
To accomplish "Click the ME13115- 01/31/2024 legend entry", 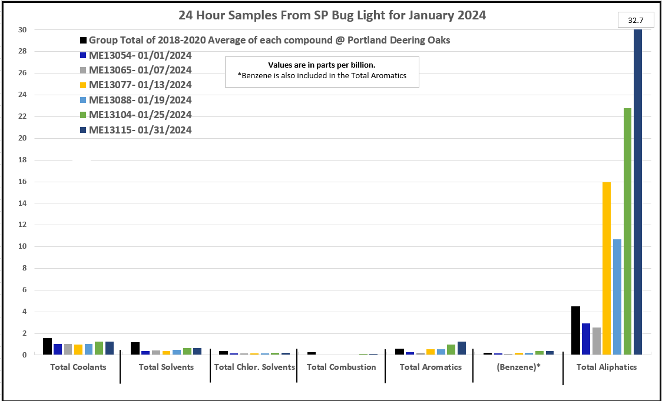I will (x=140, y=130).
